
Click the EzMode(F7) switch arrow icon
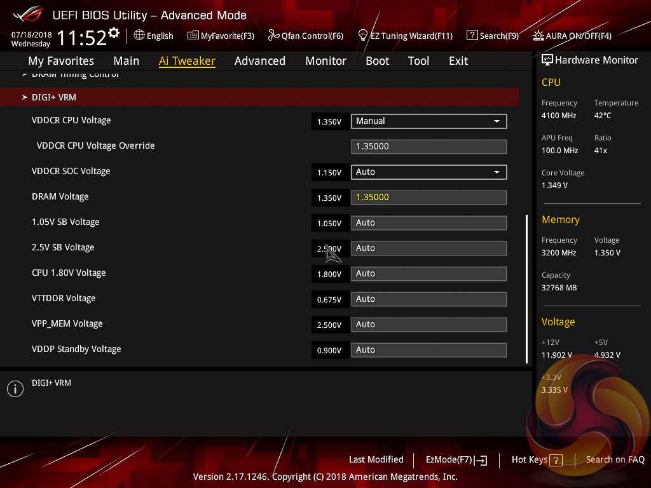[x=481, y=460]
